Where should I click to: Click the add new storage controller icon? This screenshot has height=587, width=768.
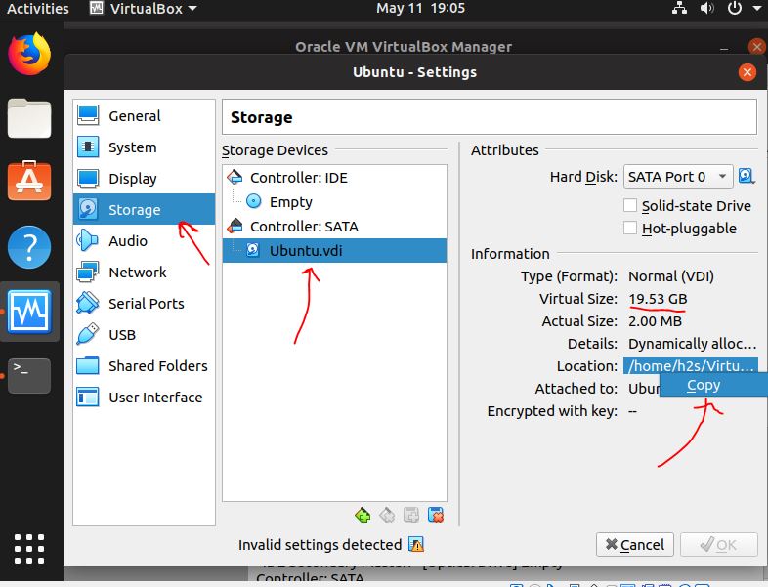pos(363,515)
